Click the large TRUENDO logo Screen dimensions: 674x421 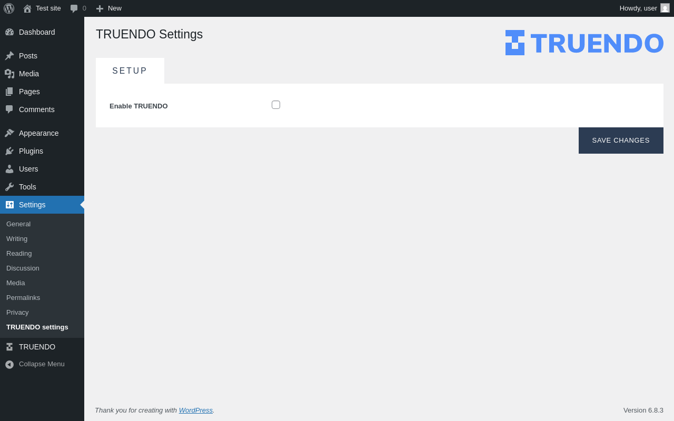click(x=584, y=43)
